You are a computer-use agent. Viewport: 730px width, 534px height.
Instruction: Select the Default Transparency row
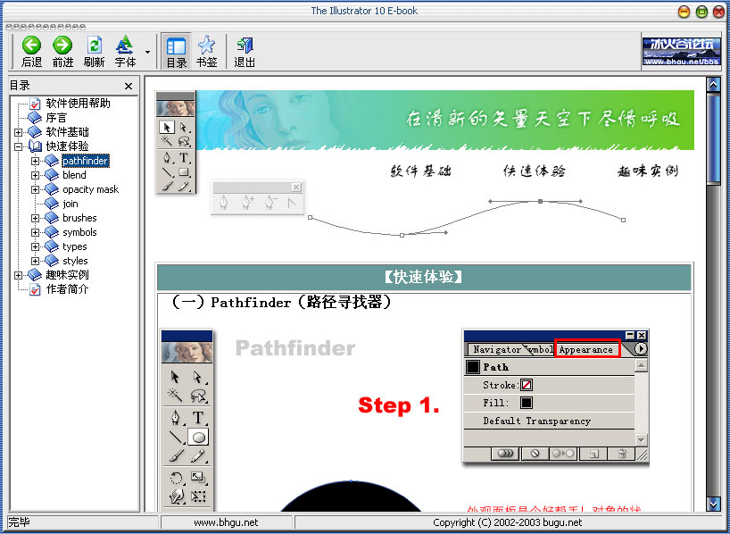coord(550,421)
